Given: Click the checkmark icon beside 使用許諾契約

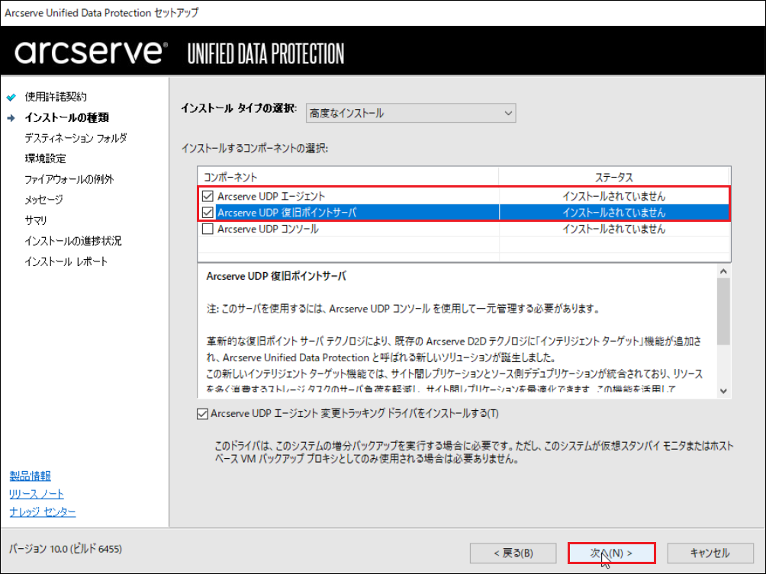Looking at the screenshot, I should tap(11, 97).
